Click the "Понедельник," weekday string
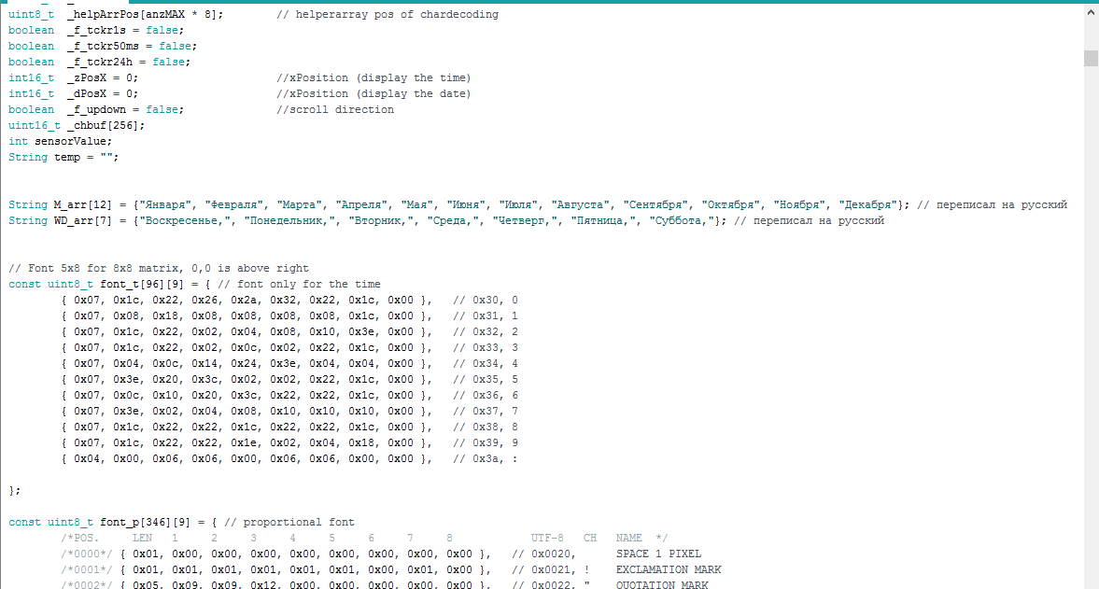 tap(289, 221)
